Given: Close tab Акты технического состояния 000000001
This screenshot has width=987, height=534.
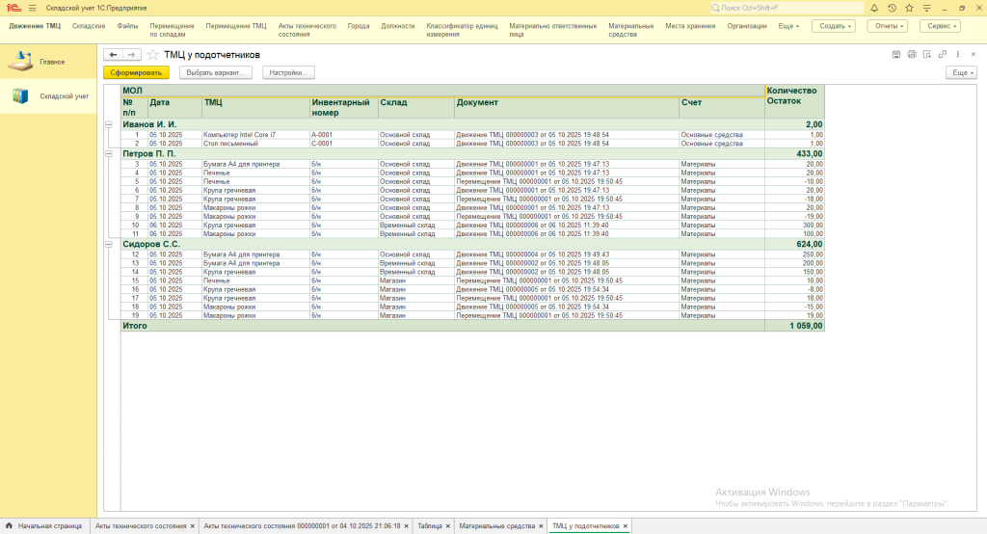Looking at the screenshot, I should [x=407, y=526].
